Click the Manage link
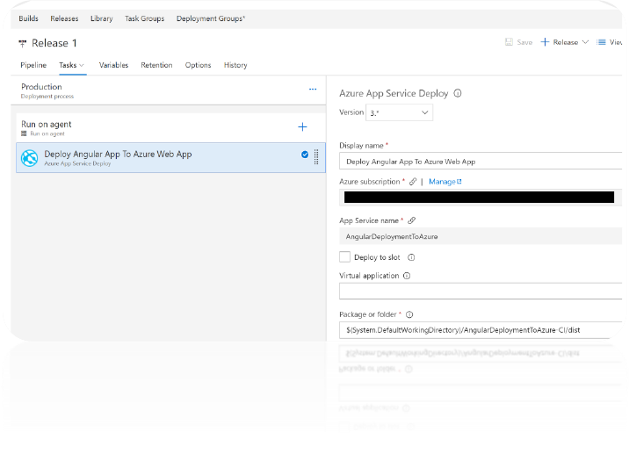 445,182
